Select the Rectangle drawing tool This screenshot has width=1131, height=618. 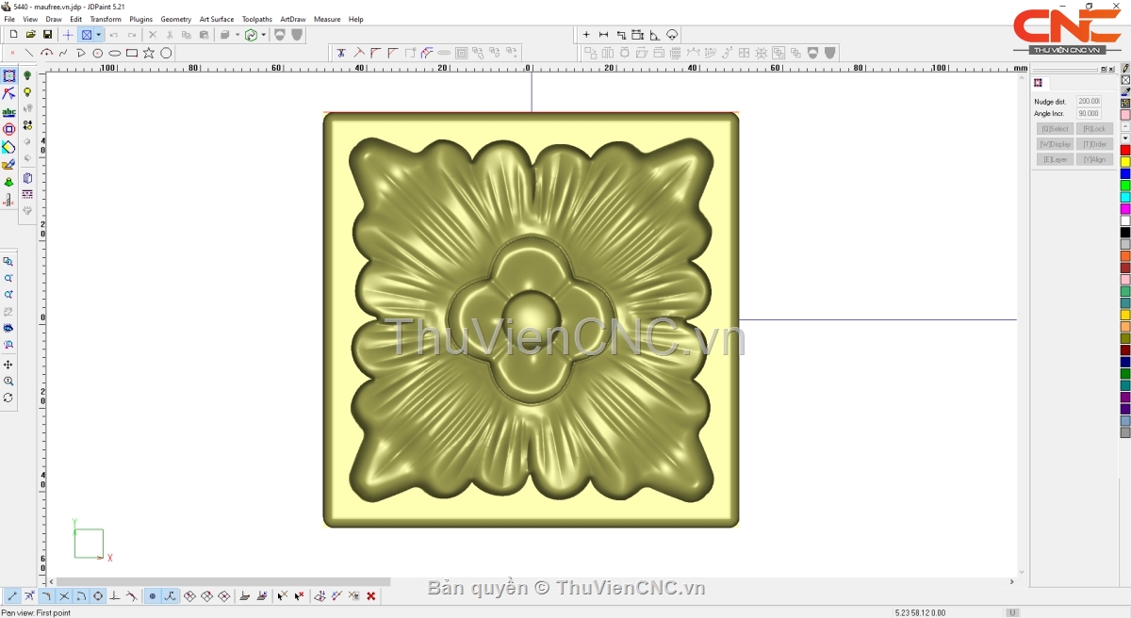tap(132, 53)
